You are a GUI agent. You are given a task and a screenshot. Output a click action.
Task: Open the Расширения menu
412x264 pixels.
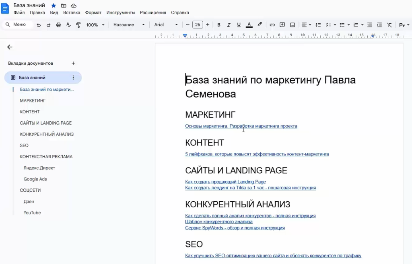153,12
